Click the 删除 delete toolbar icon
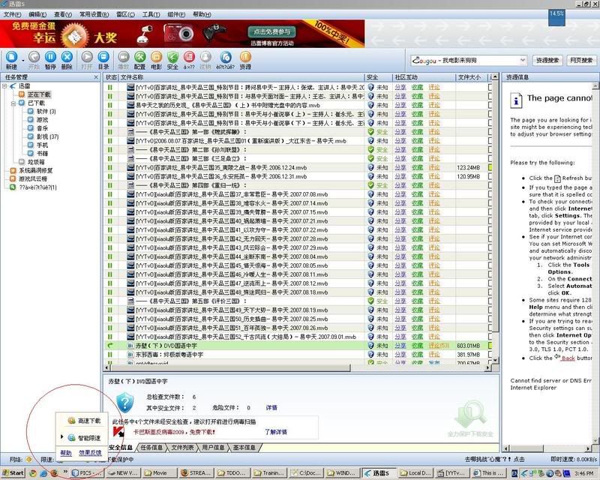This screenshot has width=600, height=480. point(67,58)
